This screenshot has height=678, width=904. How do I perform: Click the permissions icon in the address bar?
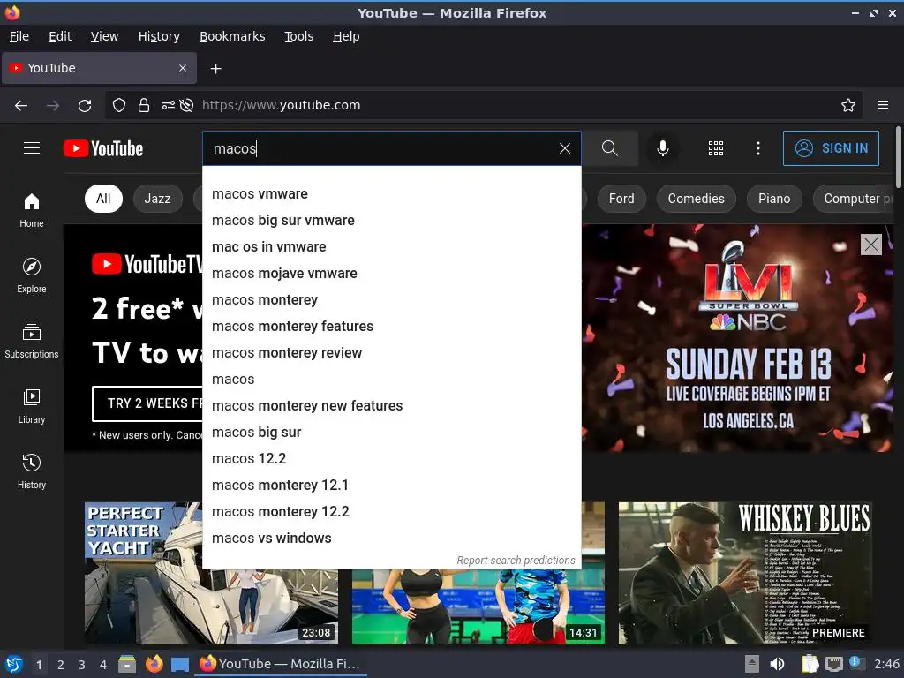click(169, 105)
